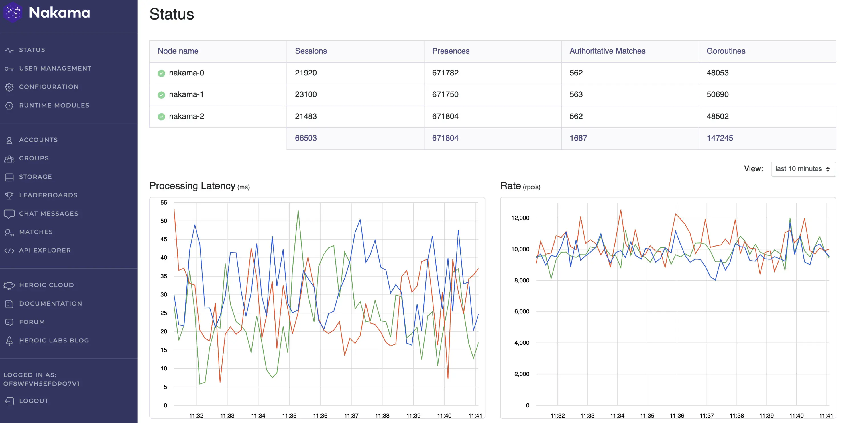Screen dimensions: 843x423
Task: Click the Groups people icon
Action: click(x=9, y=159)
